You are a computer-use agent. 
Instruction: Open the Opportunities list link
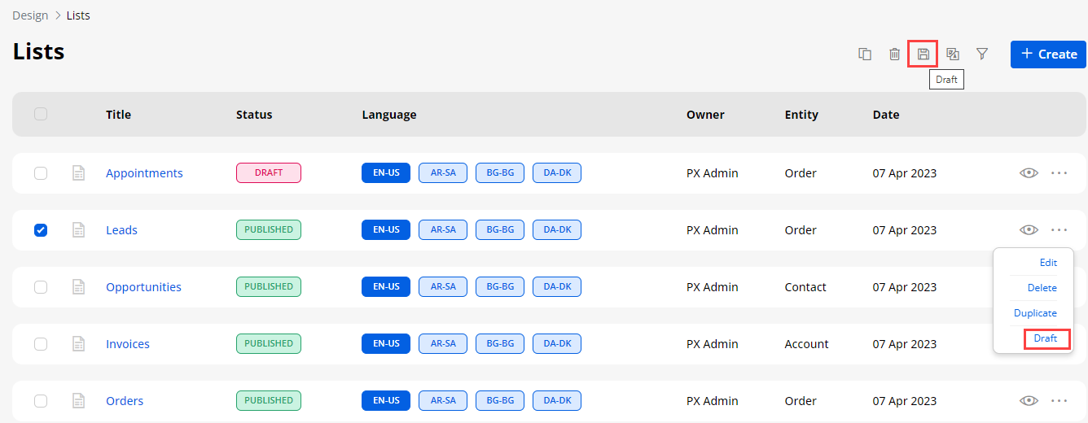click(x=143, y=287)
